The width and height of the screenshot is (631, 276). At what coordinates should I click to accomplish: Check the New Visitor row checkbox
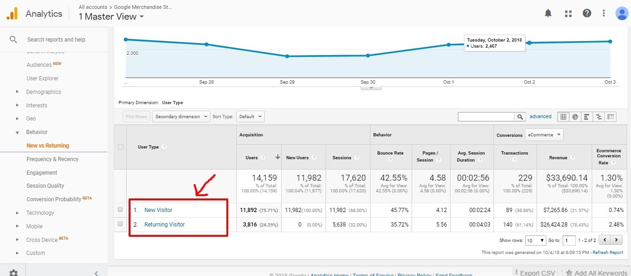[x=120, y=210]
